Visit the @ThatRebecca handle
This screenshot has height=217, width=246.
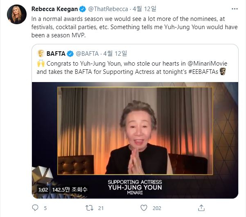point(108,9)
